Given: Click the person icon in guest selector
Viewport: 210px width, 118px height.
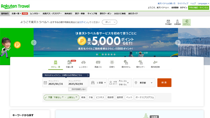Looking at the screenshot, I should (x=111, y=83).
